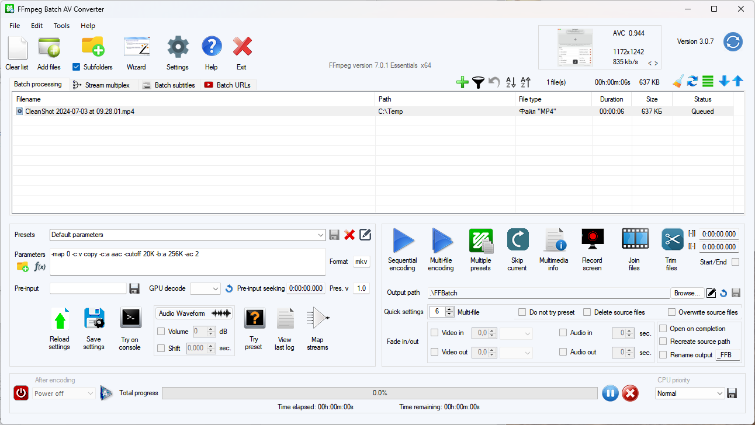Delete preset with red X icon
Screen dimensions: 755x425
[349, 235]
